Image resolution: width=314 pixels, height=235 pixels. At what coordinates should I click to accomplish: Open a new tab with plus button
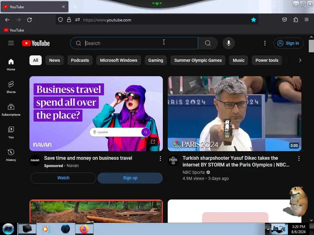pyautogui.click(x=75, y=7)
